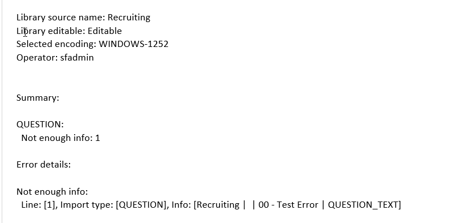
Task: Click the 'QUESTION:' heading line
Action: click(40, 125)
